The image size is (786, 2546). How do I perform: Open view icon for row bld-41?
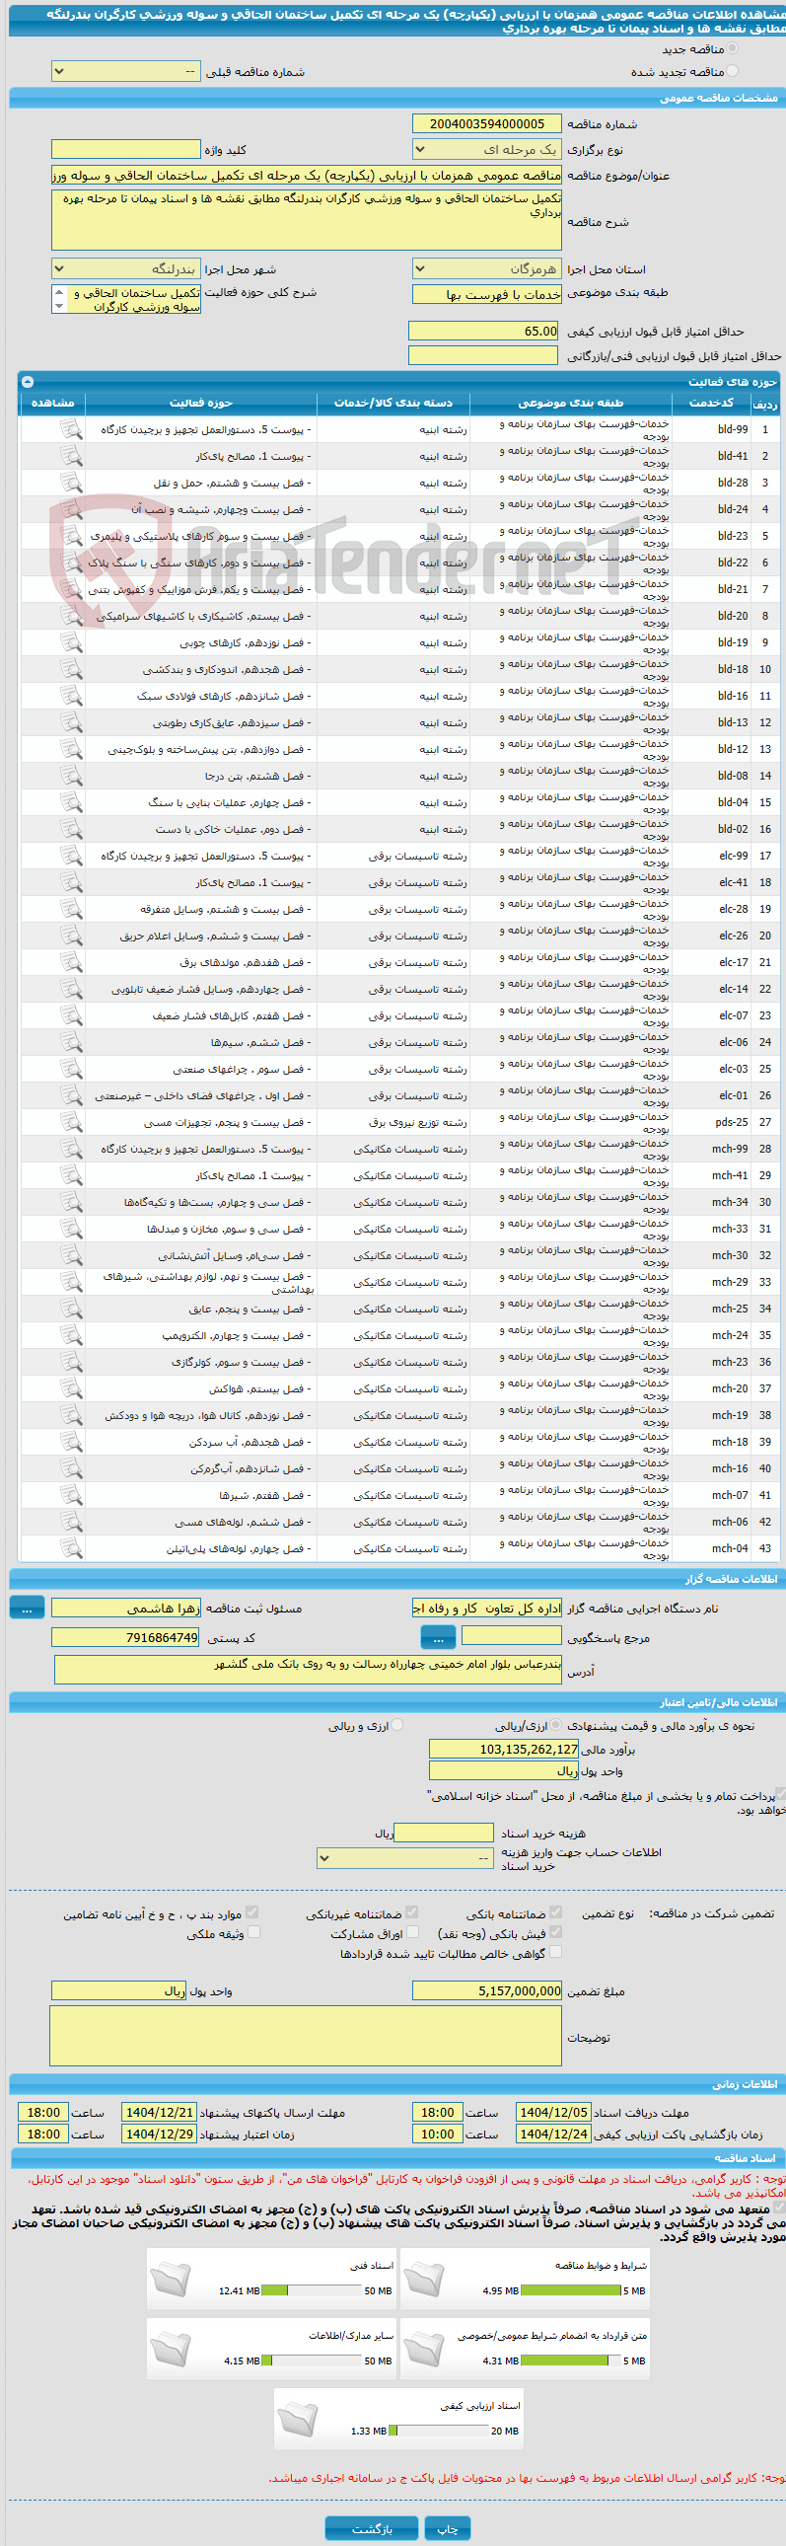pos(70,456)
